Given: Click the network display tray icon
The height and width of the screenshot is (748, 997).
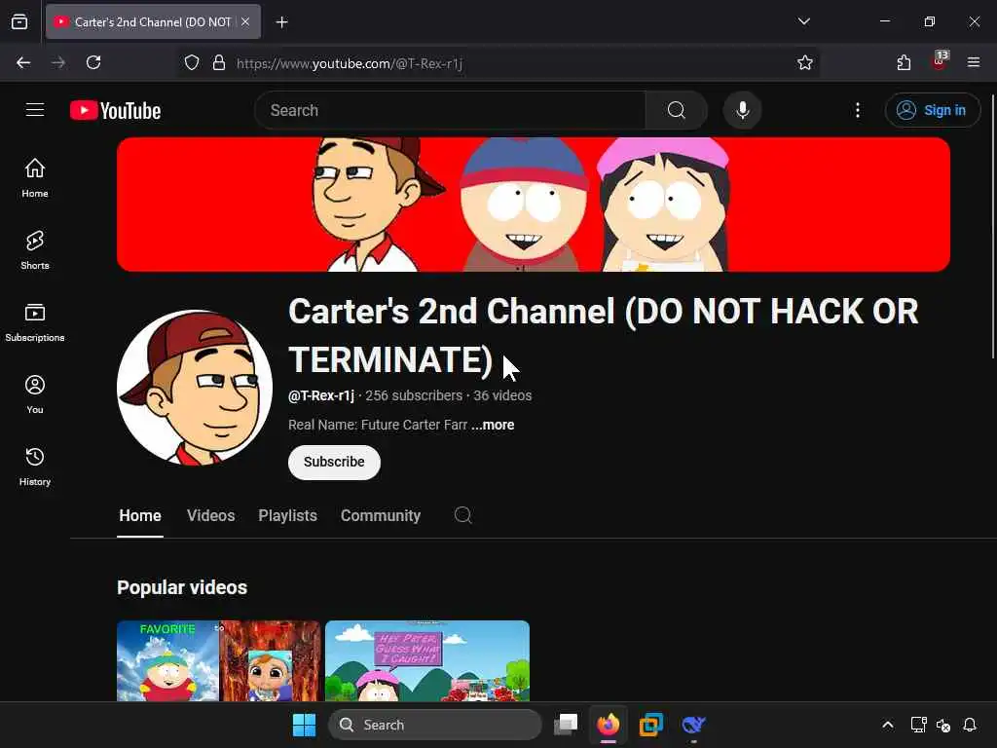Looking at the screenshot, I should (918, 725).
